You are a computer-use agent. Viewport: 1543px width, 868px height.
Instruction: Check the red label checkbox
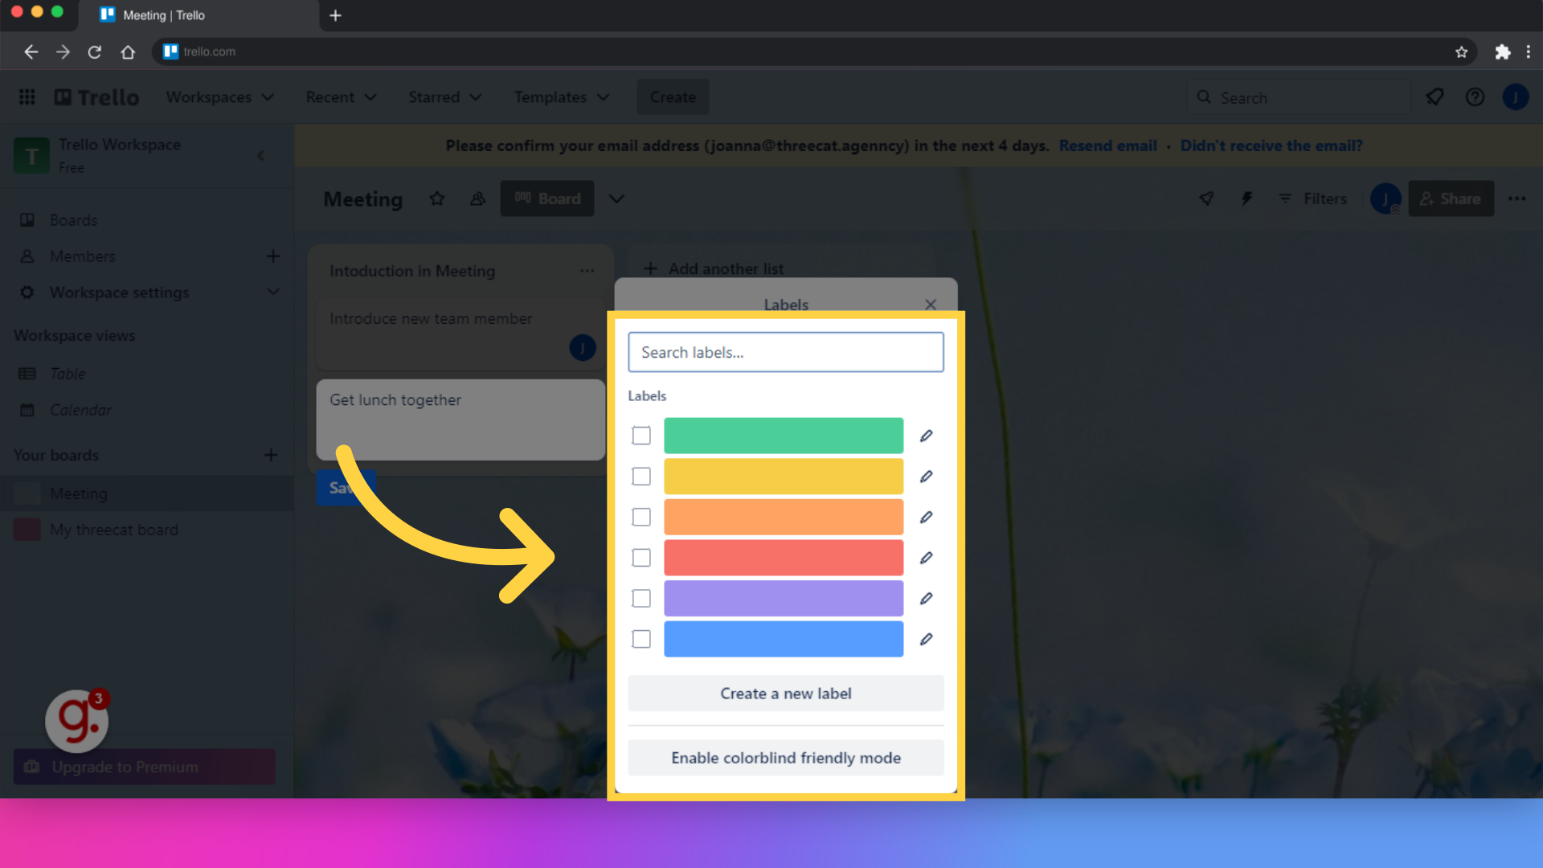641,558
